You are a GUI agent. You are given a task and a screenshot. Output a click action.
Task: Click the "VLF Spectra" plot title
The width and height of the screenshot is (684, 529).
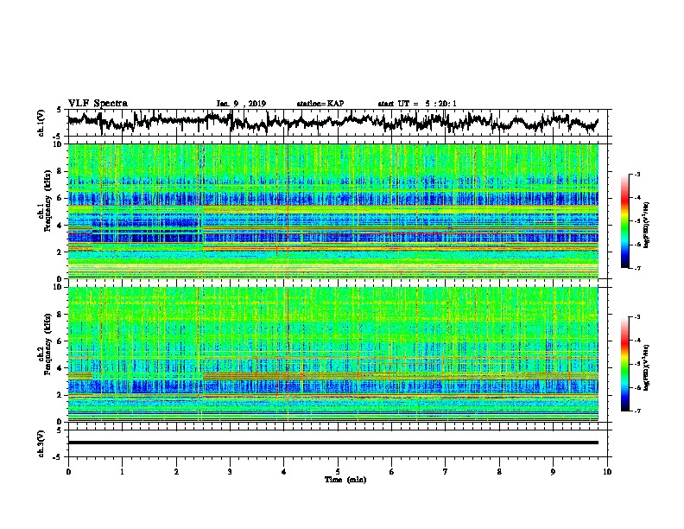pos(98,104)
